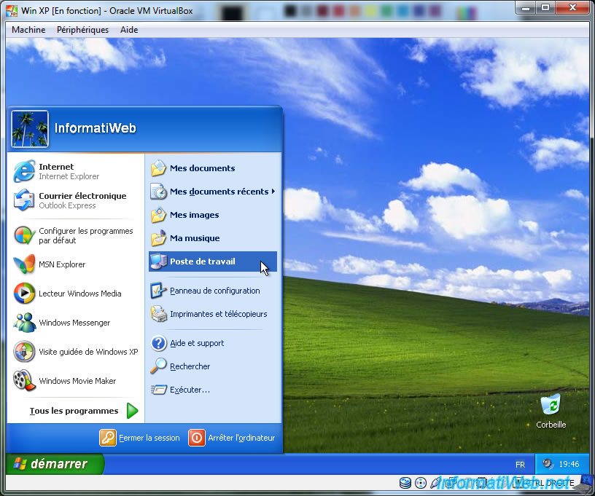Choose Rechercher in Start menu

click(x=213, y=366)
